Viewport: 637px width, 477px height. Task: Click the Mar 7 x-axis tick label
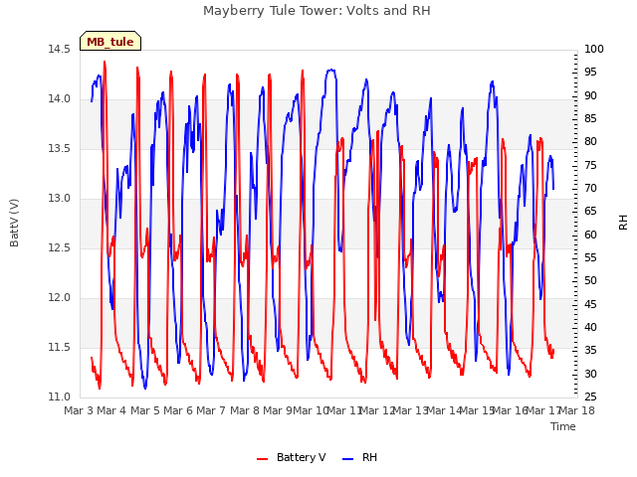(x=211, y=410)
